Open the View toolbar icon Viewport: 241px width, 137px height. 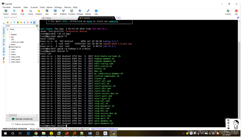pos(47,12)
